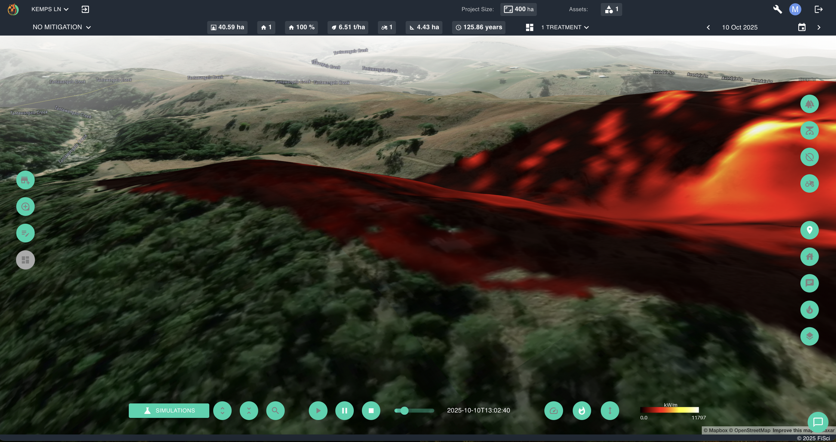Click the speedometer rate-of-spread button
This screenshot has height=442, width=836.
point(554,411)
